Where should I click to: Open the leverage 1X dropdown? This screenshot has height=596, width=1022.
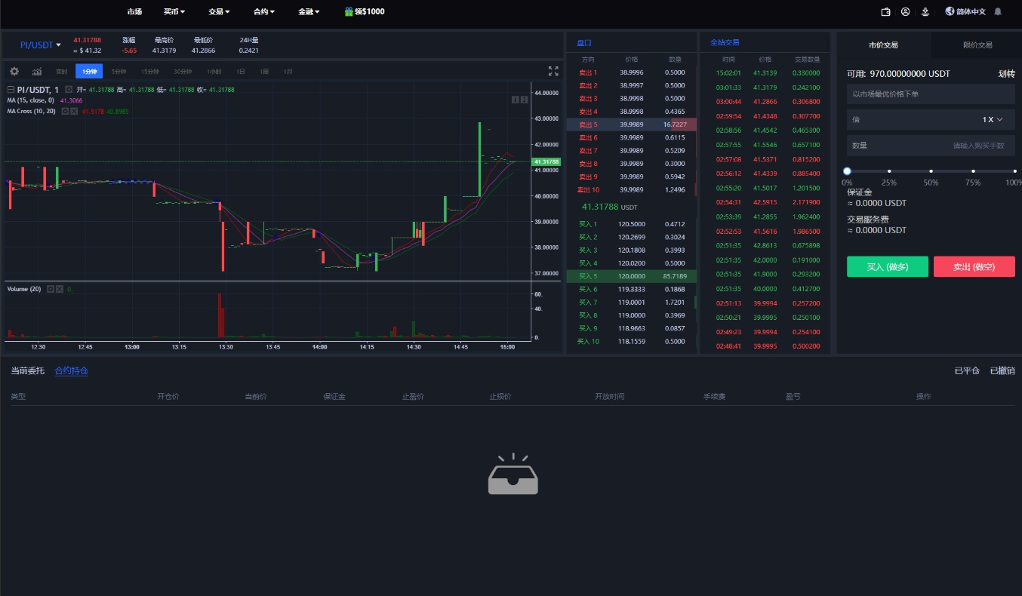coord(993,119)
